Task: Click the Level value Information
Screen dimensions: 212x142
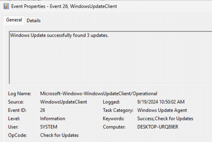Action: 53,119
